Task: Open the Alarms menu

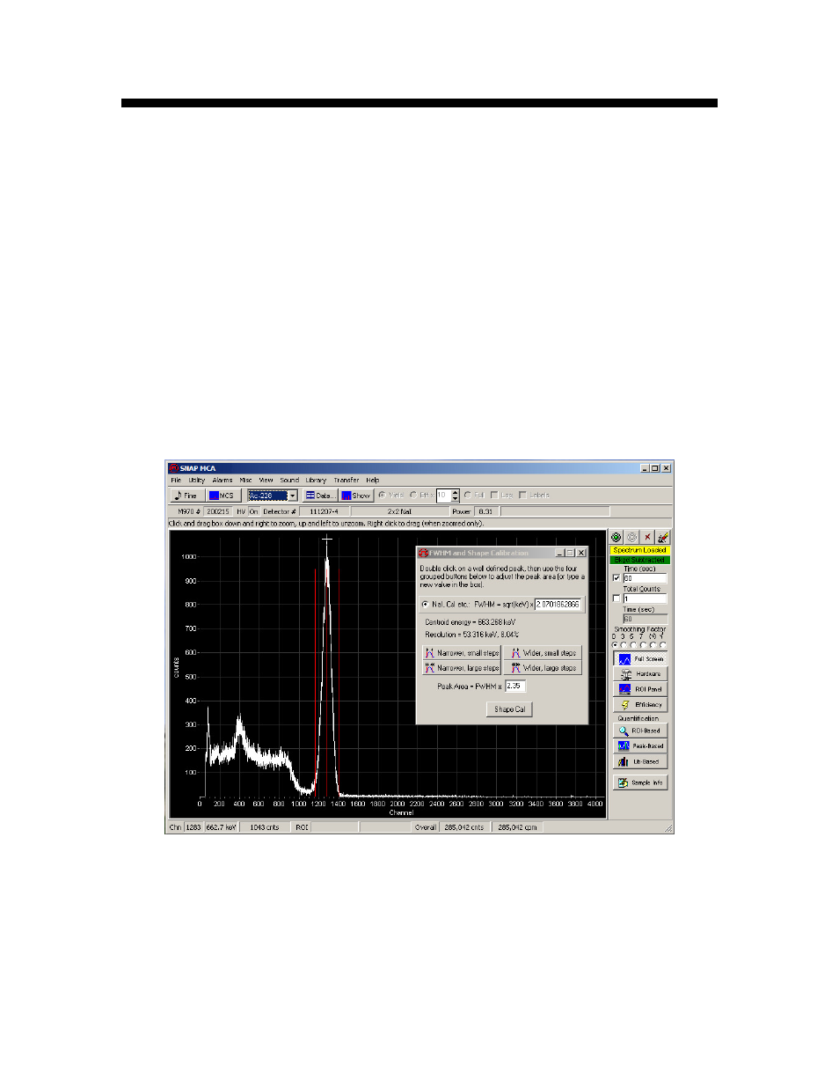Action: pyautogui.click(x=223, y=481)
